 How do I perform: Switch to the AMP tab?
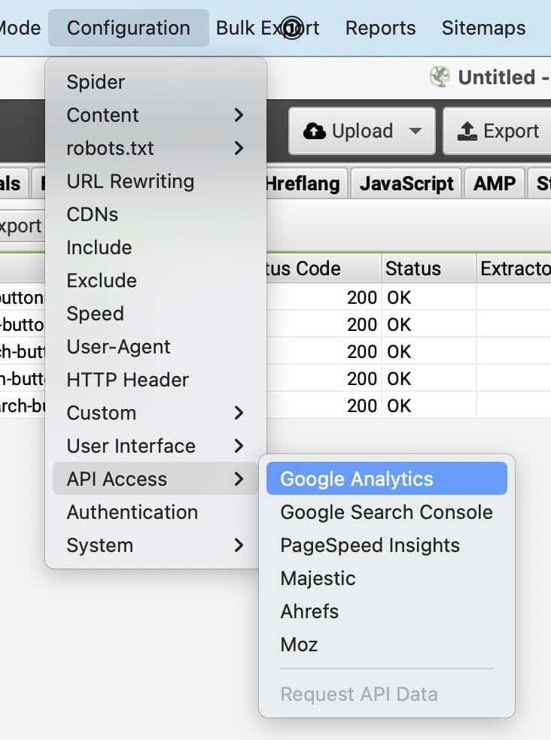click(x=495, y=183)
